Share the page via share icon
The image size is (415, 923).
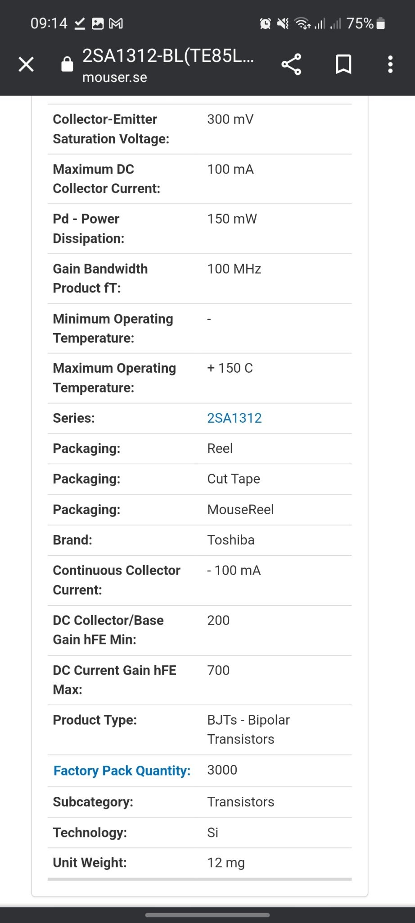[291, 64]
